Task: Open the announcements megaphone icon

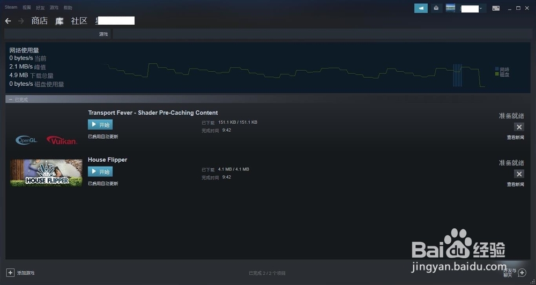Action: click(421, 8)
